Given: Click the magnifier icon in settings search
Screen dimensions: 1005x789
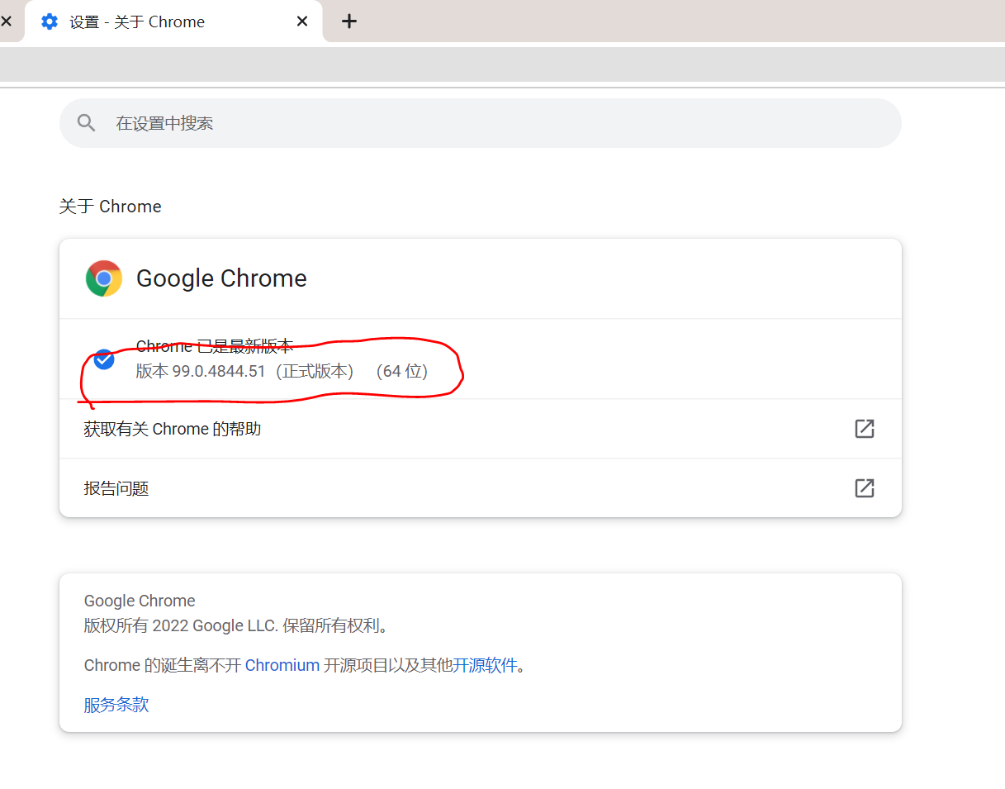Looking at the screenshot, I should (x=87, y=123).
